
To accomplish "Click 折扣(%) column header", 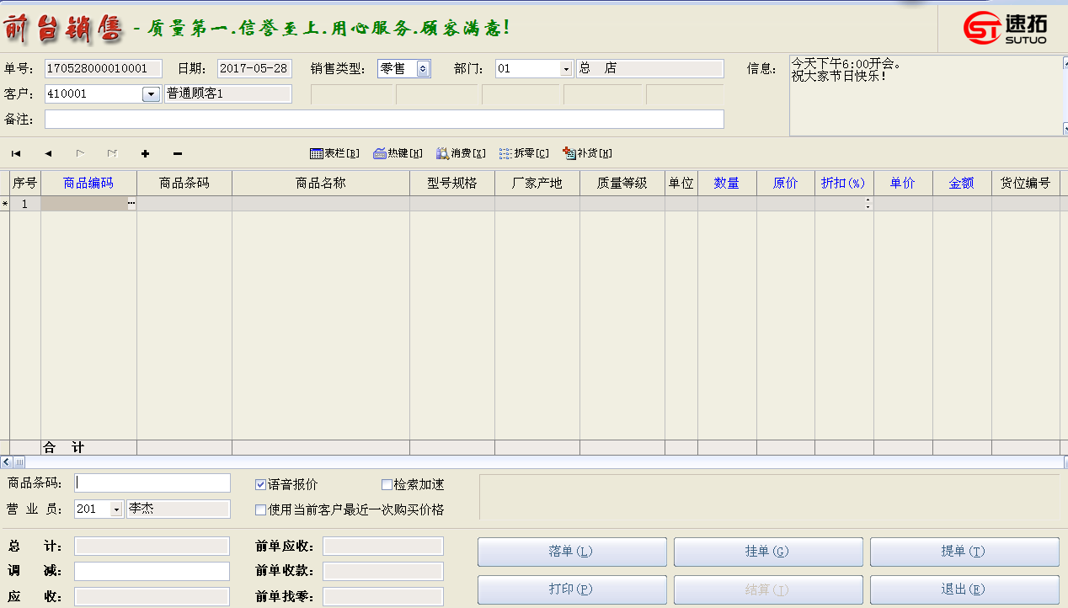I will [x=844, y=183].
